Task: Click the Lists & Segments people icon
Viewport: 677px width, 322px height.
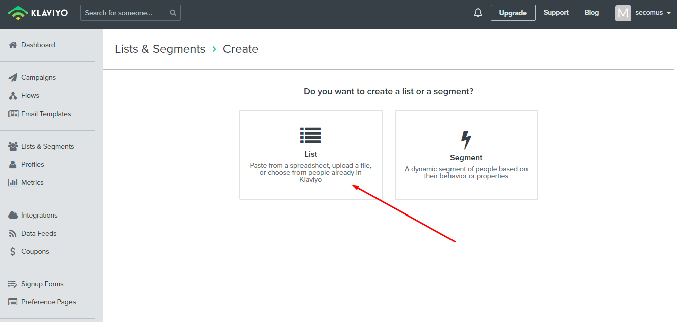Action: point(13,146)
